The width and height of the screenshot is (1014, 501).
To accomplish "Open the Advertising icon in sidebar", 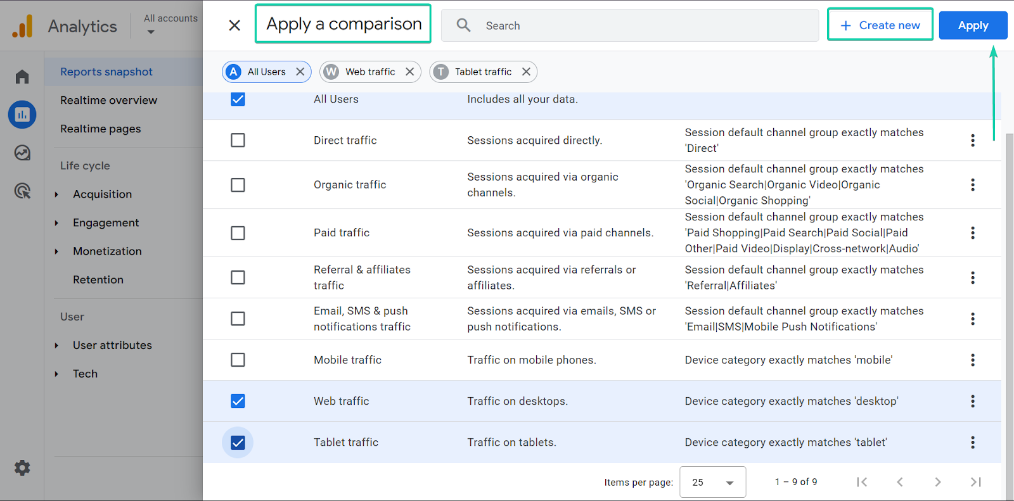I will coord(22,191).
